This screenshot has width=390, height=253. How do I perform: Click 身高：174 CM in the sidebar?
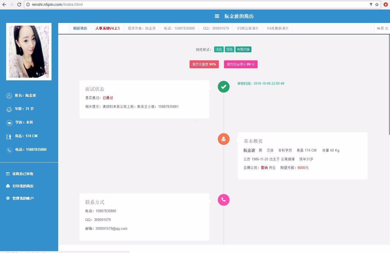pos(26,136)
